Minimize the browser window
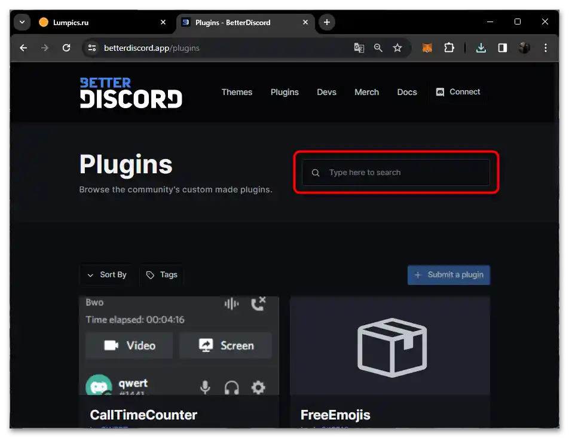The image size is (569, 438). coord(490,22)
